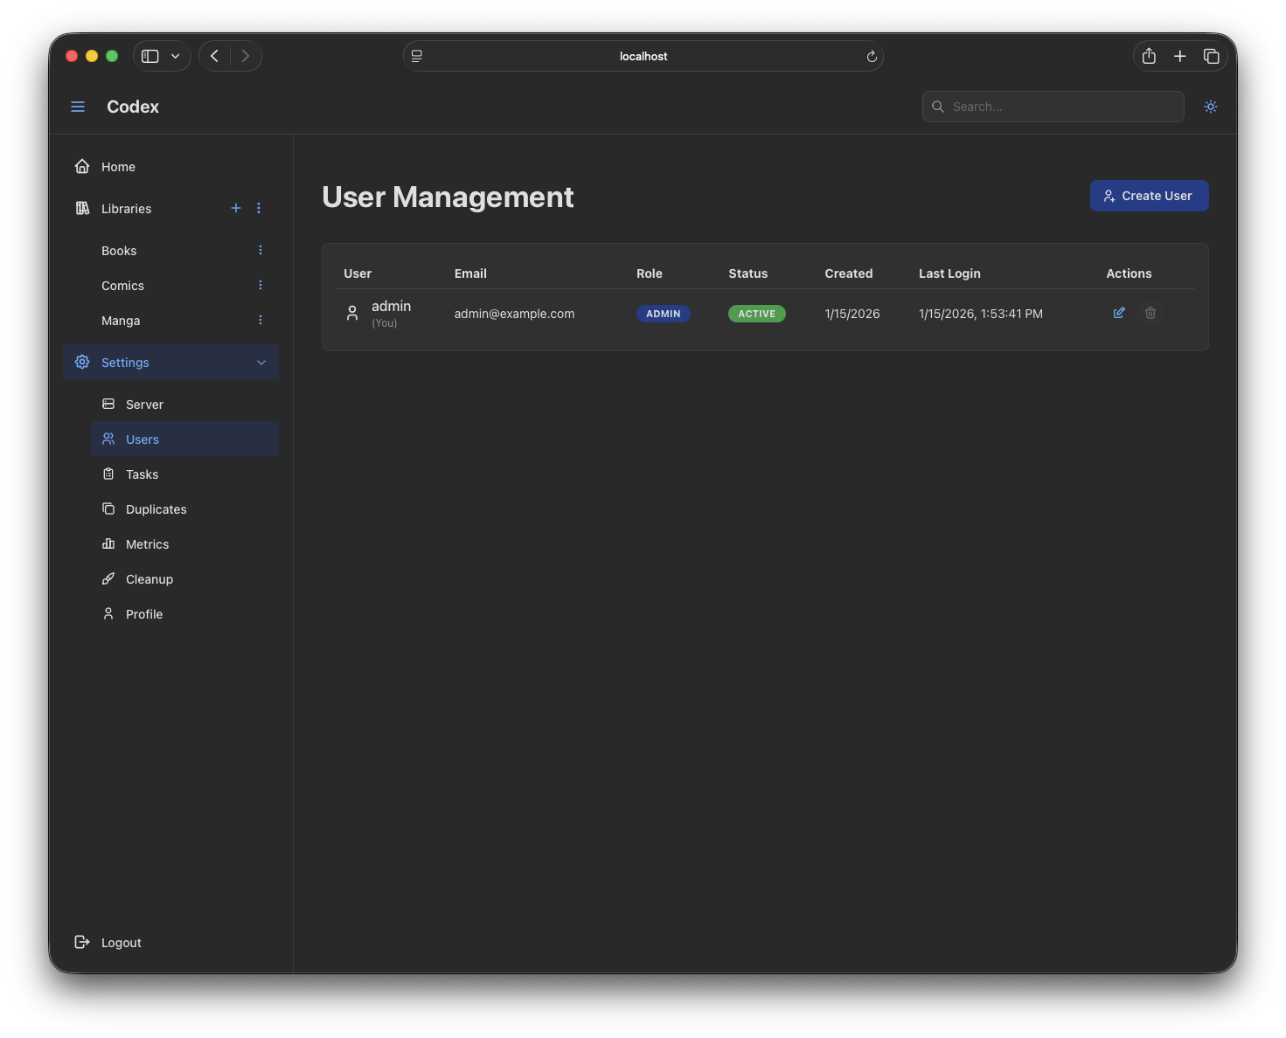Open the hamburger menu next to Codex
The width and height of the screenshot is (1286, 1038).
point(78,106)
